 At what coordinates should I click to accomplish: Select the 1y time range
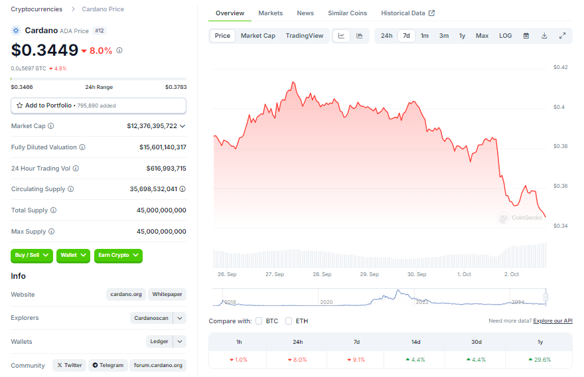[462, 36]
